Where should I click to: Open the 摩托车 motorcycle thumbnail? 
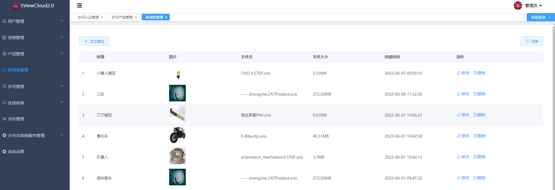(177, 135)
